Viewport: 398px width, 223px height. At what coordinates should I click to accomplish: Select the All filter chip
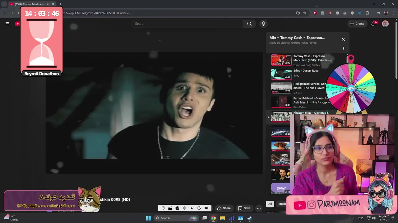point(270,204)
